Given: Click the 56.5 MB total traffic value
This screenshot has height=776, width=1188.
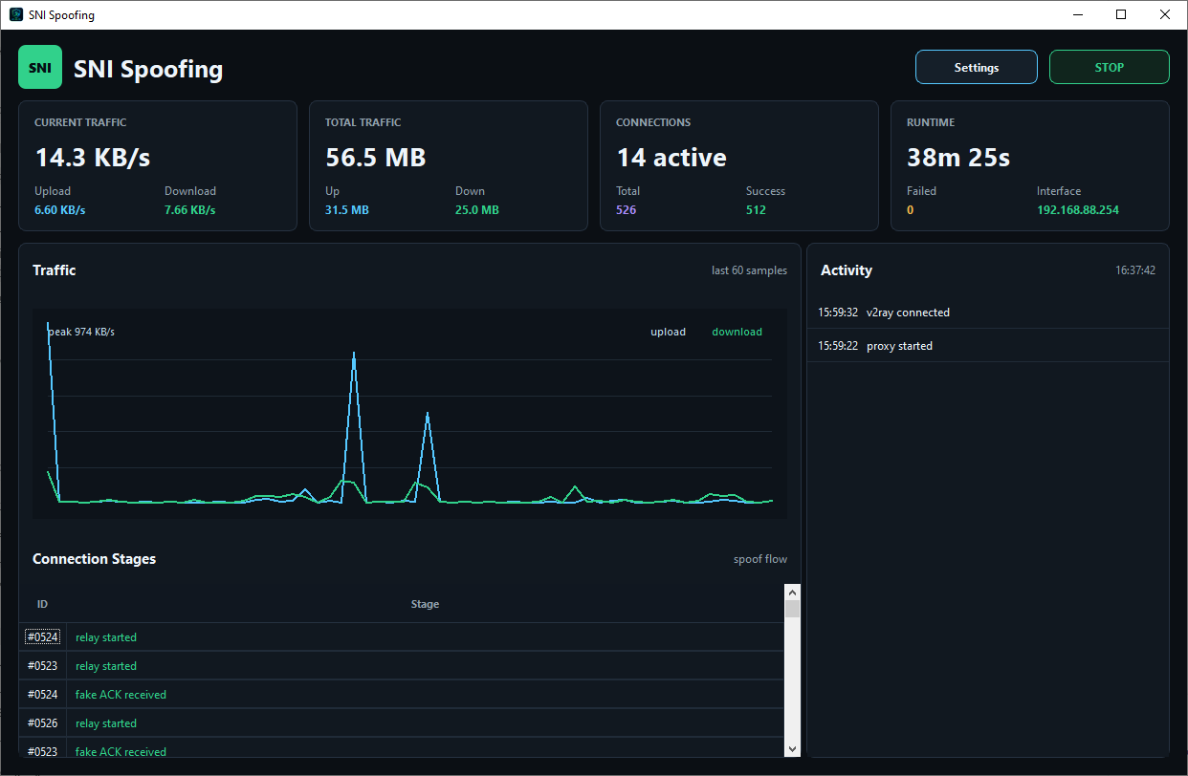Looking at the screenshot, I should 376,158.
